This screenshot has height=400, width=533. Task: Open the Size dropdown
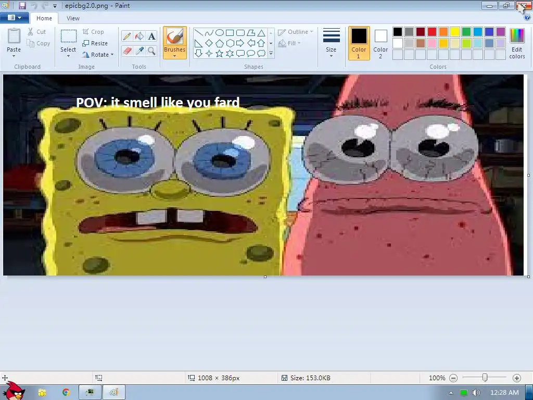[x=331, y=43]
